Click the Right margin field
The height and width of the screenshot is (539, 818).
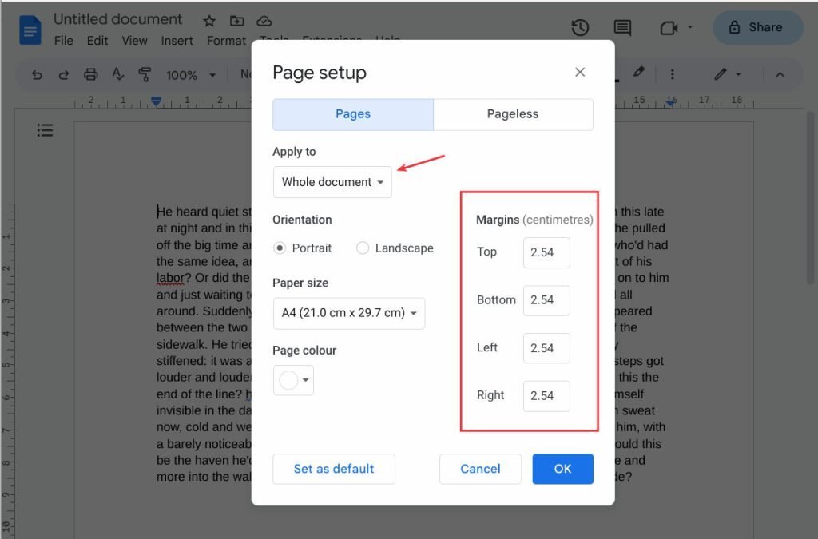click(546, 395)
